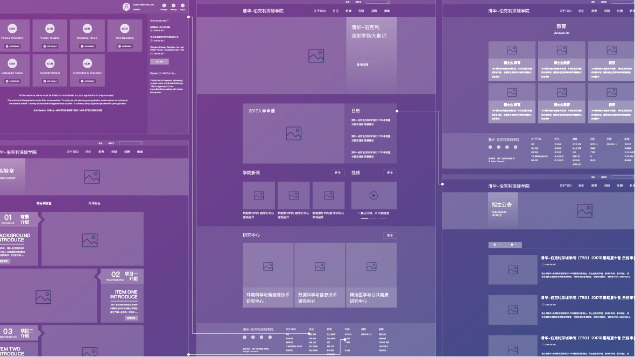
Task: Click the user avatar icon
Action: [126, 6]
